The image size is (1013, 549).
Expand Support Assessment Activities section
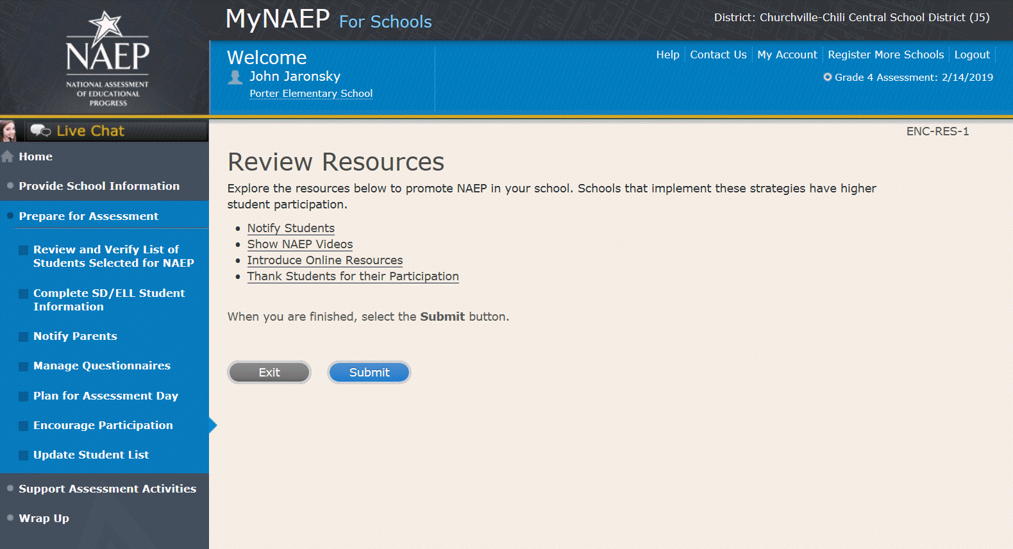[107, 489]
